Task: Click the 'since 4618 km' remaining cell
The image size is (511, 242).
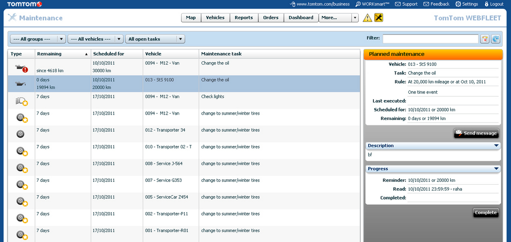Action: tap(49, 72)
